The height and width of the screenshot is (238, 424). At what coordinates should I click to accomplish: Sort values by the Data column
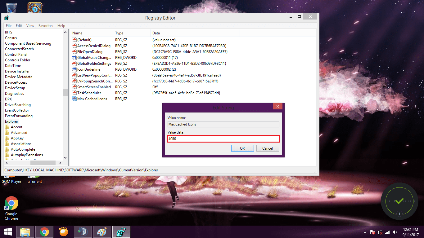pyautogui.click(x=195, y=33)
